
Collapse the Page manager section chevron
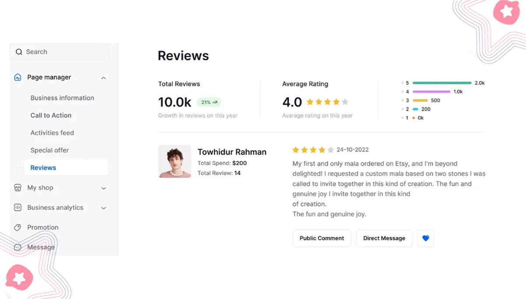[x=104, y=78]
